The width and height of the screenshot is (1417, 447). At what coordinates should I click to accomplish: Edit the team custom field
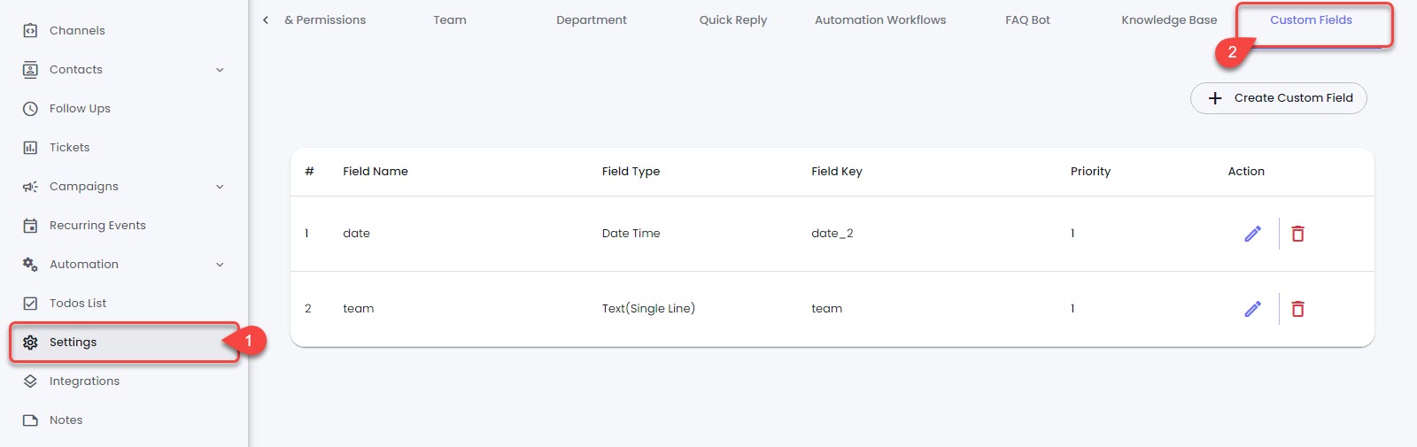pos(1252,309)
